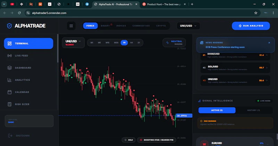This screenshot has width=278, height=146.
Task: Open the UNI/USD dropdown in top bar
Action: 188,26
